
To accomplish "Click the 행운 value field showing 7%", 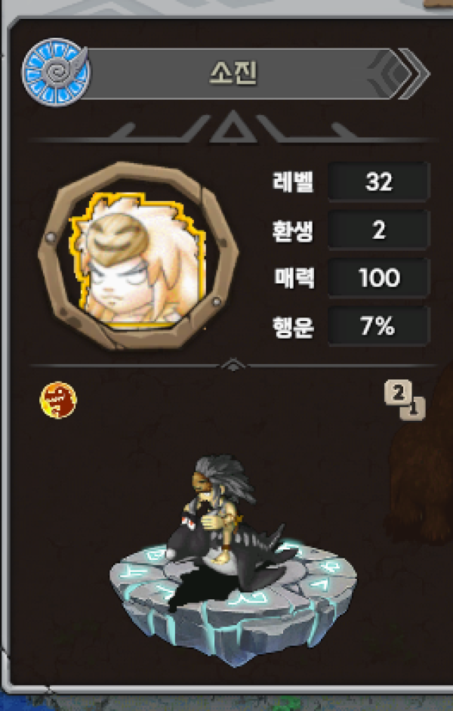I will (x=379, y=326).
